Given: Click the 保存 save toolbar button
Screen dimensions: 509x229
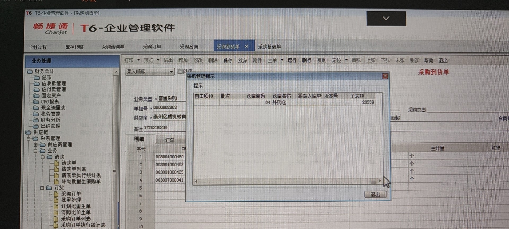Looking at the screenshot, I should click(228, 60).
